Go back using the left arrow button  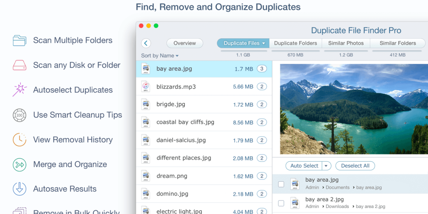(x=146, y=43)
